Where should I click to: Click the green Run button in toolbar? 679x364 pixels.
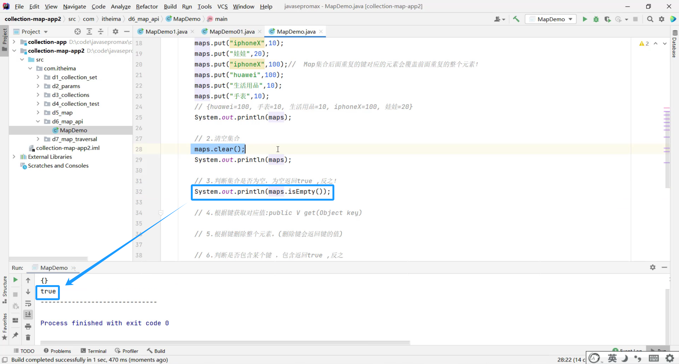[584, 19]
